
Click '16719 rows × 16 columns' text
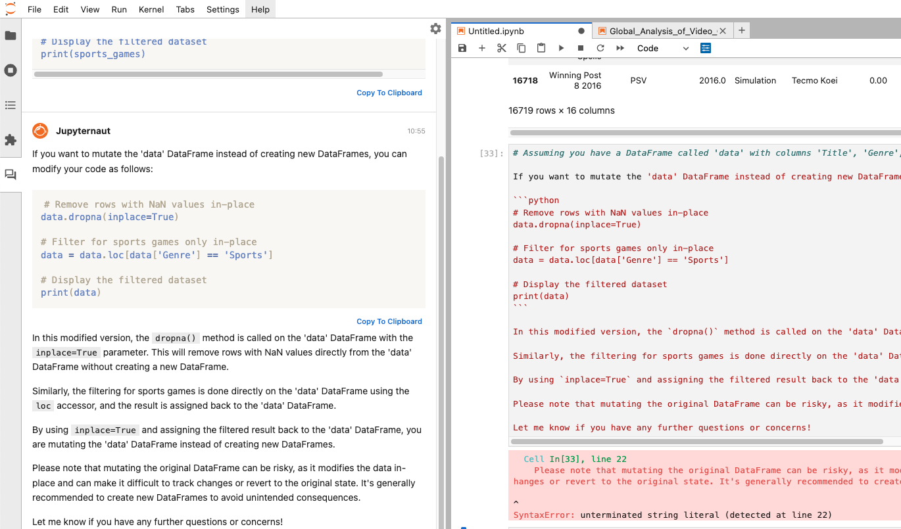[x=562, y=110]
